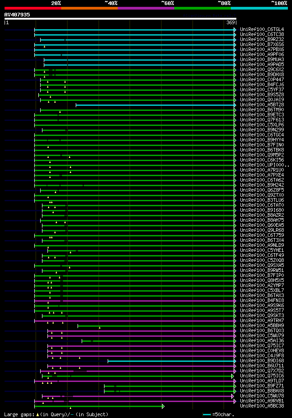Select label UniRef100_B7FIN0
Screen dimensions: 292x418
click(x=262, y=145)
